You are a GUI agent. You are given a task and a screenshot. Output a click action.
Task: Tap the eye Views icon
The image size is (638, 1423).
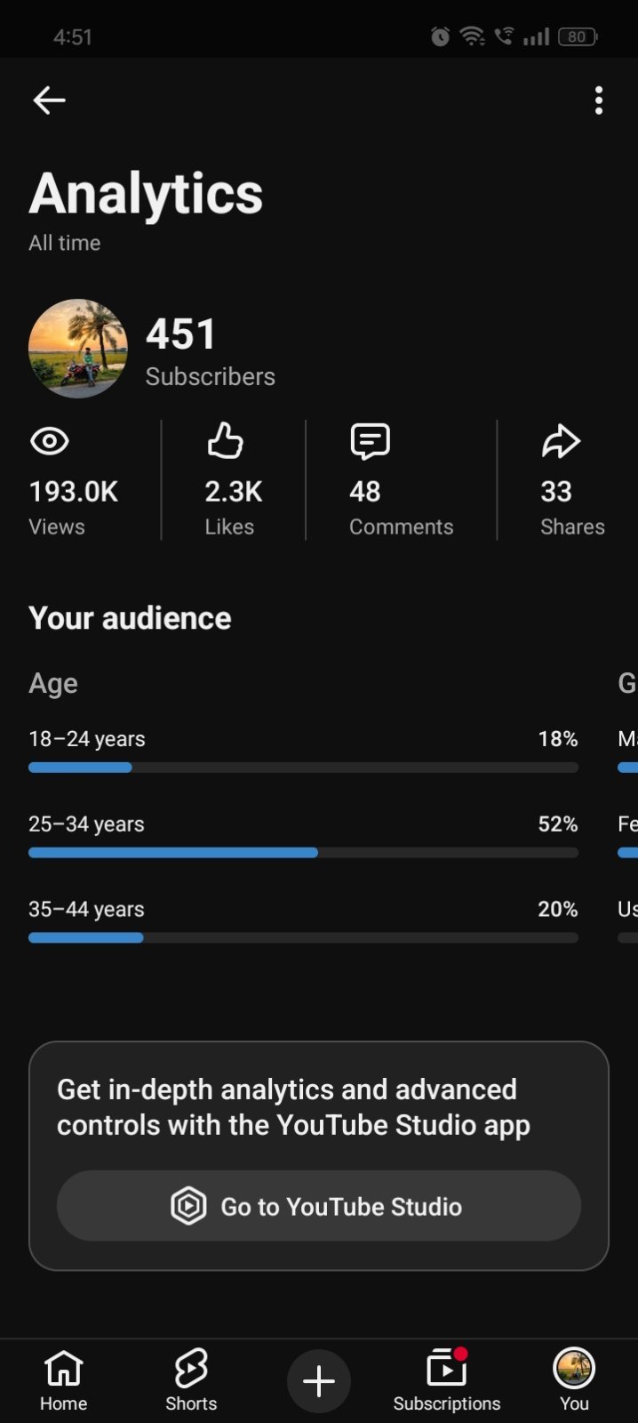50,441
